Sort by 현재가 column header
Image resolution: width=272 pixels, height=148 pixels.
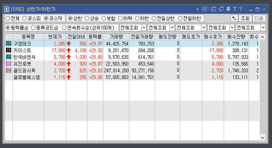(x=55, y=37)
